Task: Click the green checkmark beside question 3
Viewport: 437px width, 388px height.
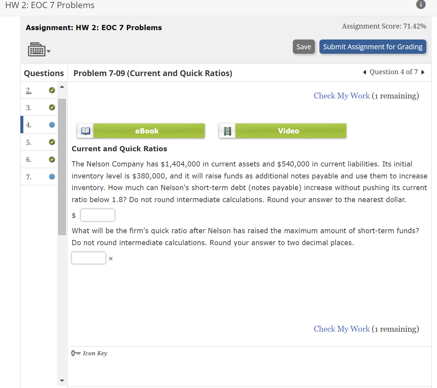Action: (52, 107)
